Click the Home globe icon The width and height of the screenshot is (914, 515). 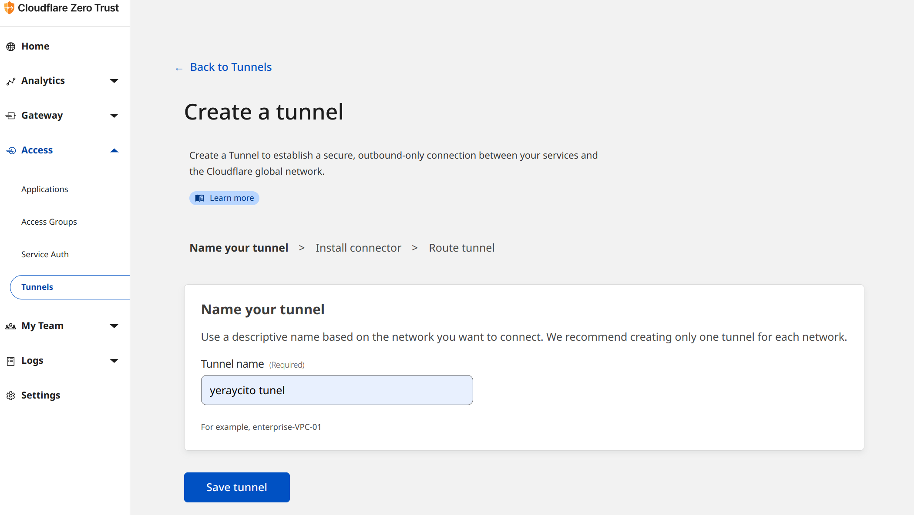click(11, 47)
